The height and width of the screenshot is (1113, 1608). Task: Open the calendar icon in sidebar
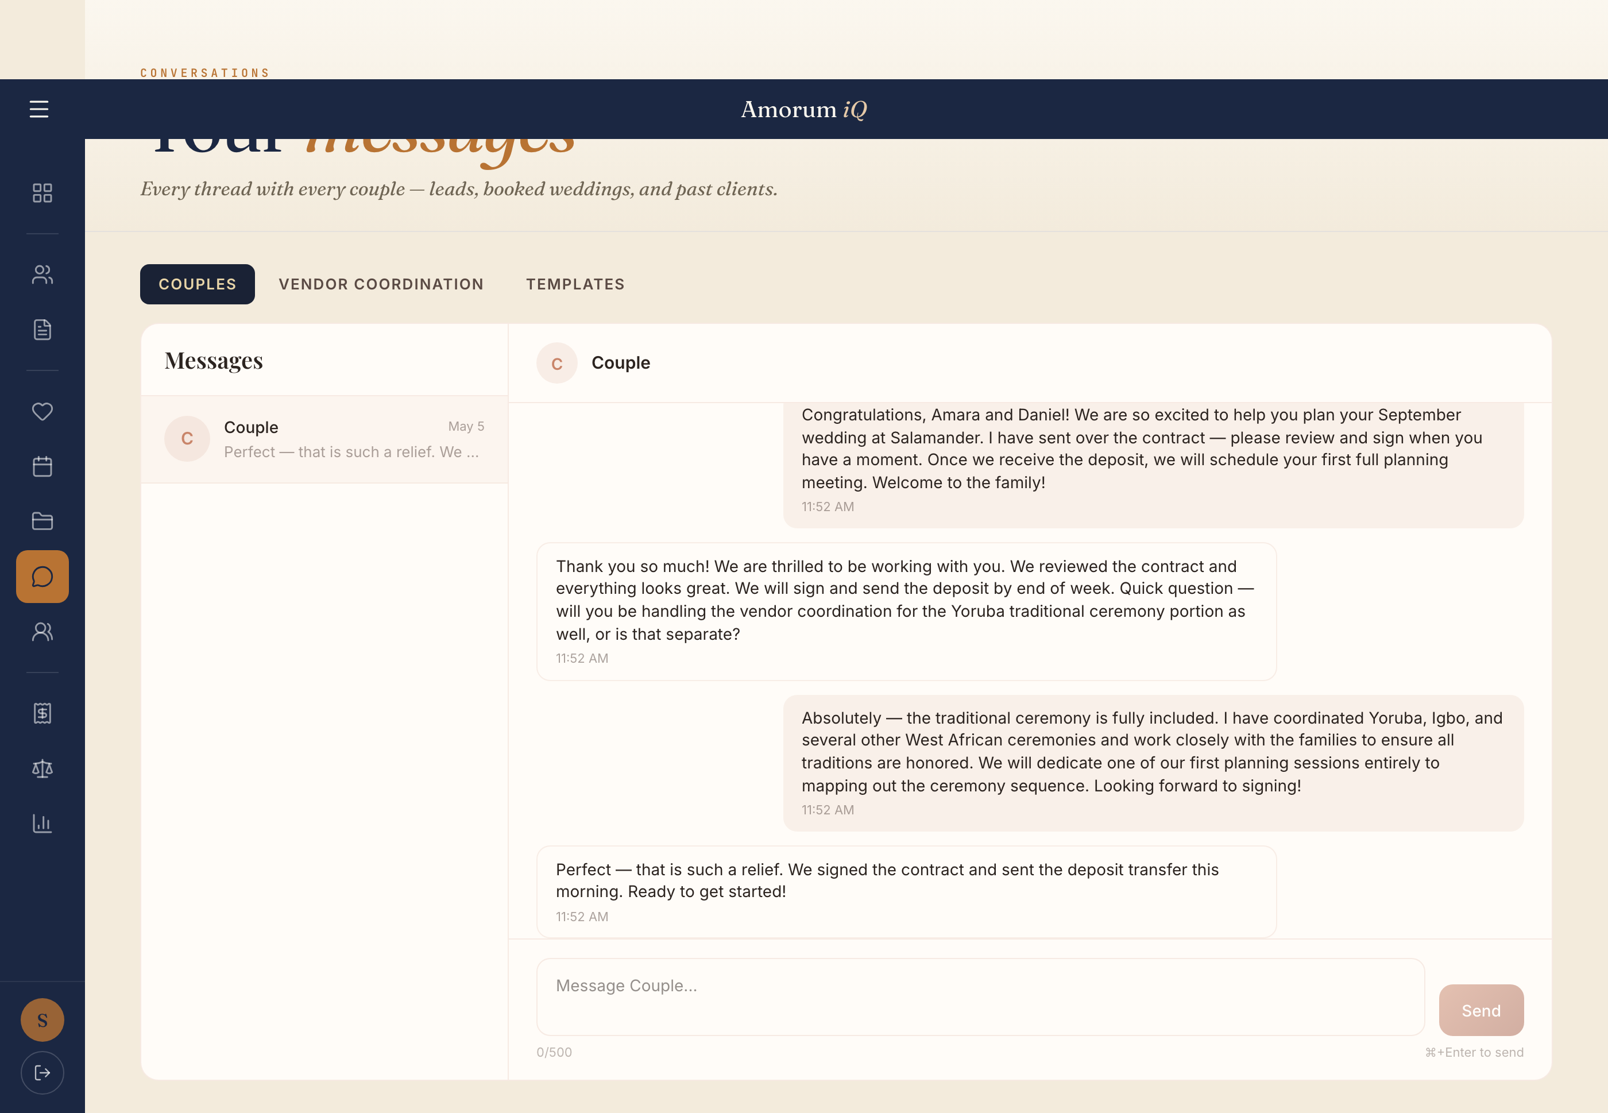[42, 466]
